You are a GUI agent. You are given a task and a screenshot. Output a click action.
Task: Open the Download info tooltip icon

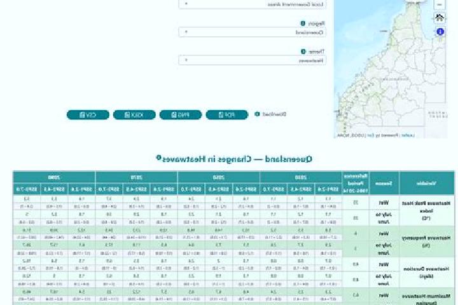pyautogui.click(x=257, y=114)
